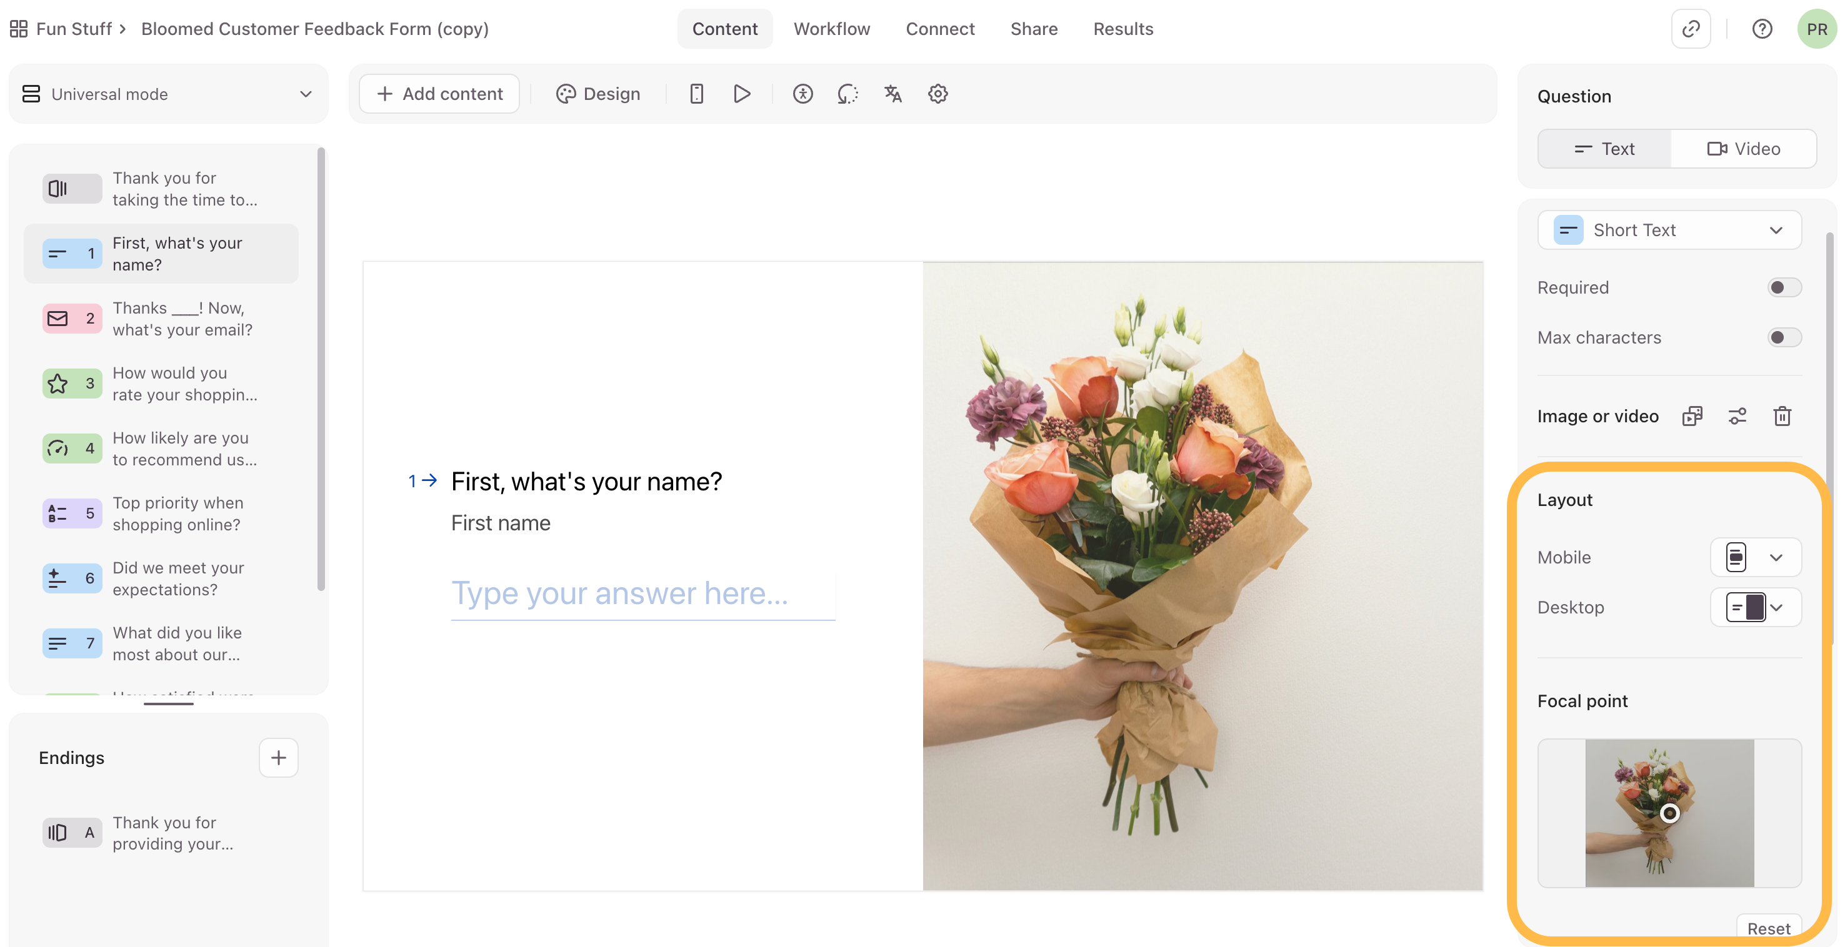
Task: Click the ending screen A icon
Action: click(72, 833)
